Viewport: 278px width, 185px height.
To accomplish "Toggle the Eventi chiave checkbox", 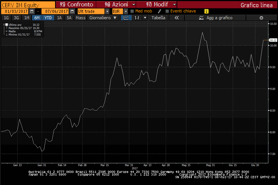I will pyautogui.click(x=168, y=11).
